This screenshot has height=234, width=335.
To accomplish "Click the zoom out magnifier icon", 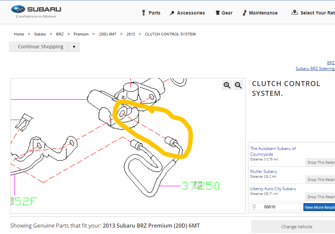I will (x=238, y=85).
